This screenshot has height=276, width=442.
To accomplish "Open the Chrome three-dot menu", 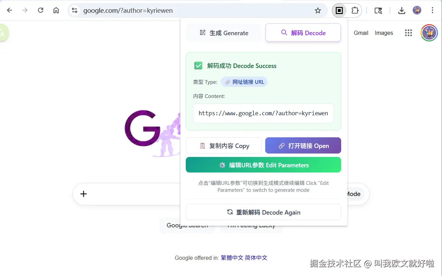I will [x=432, y=10].
